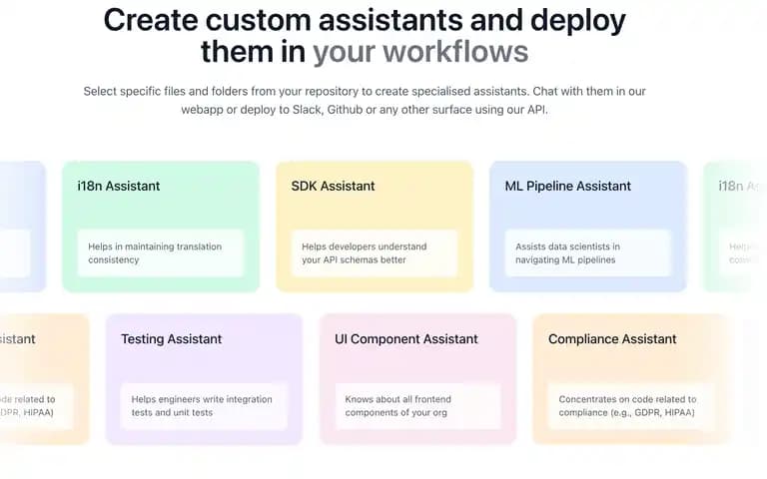Select the Compliance Assistant card
Screen dimensions: 767x479
click(631, 380)
